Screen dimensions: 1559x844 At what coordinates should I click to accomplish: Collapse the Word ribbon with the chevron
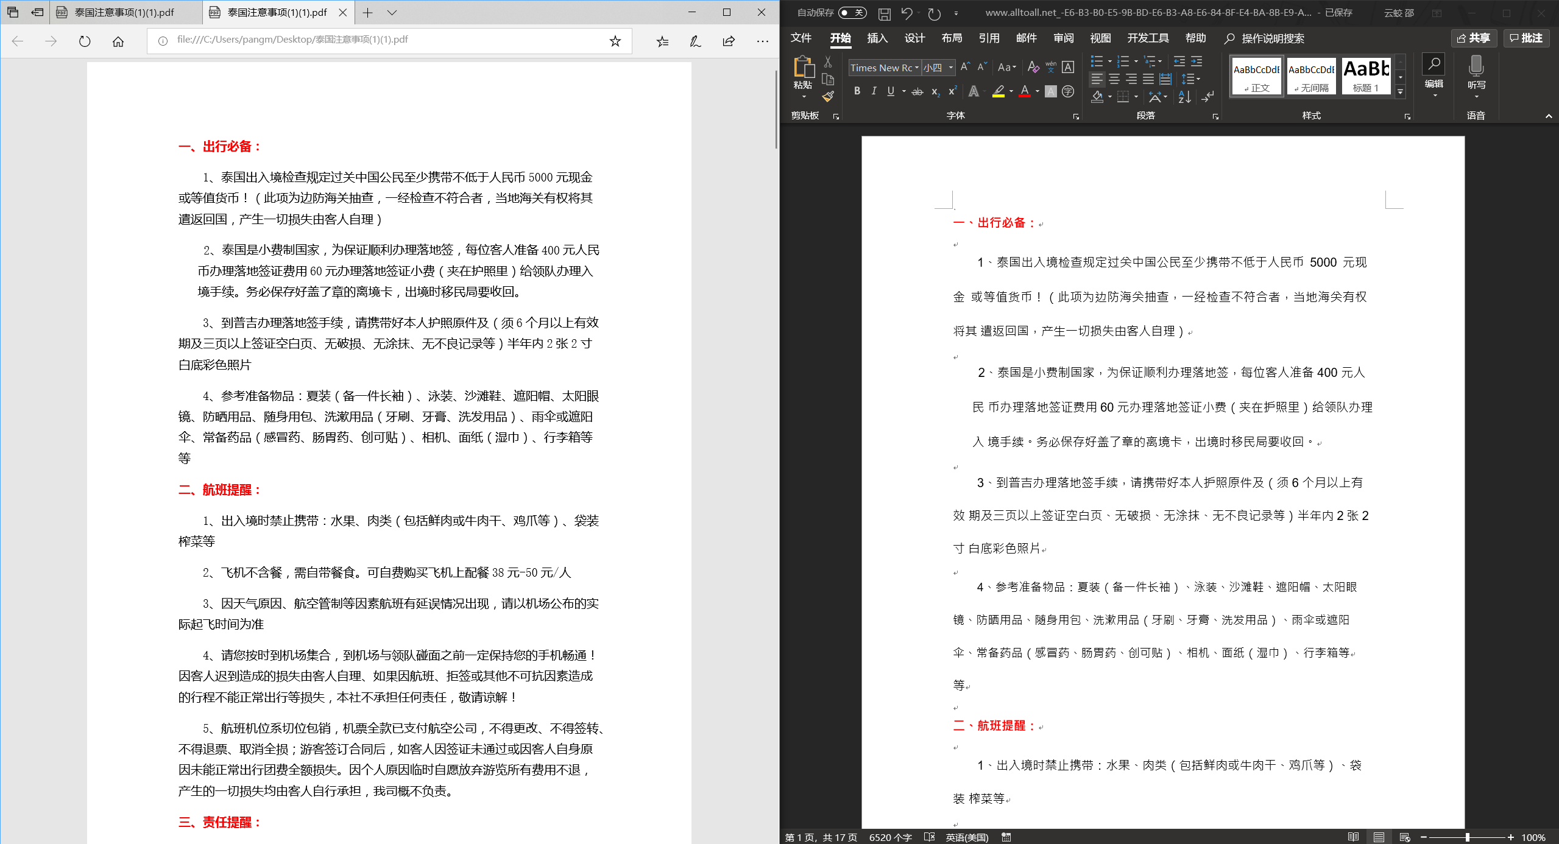[1549, 116]
